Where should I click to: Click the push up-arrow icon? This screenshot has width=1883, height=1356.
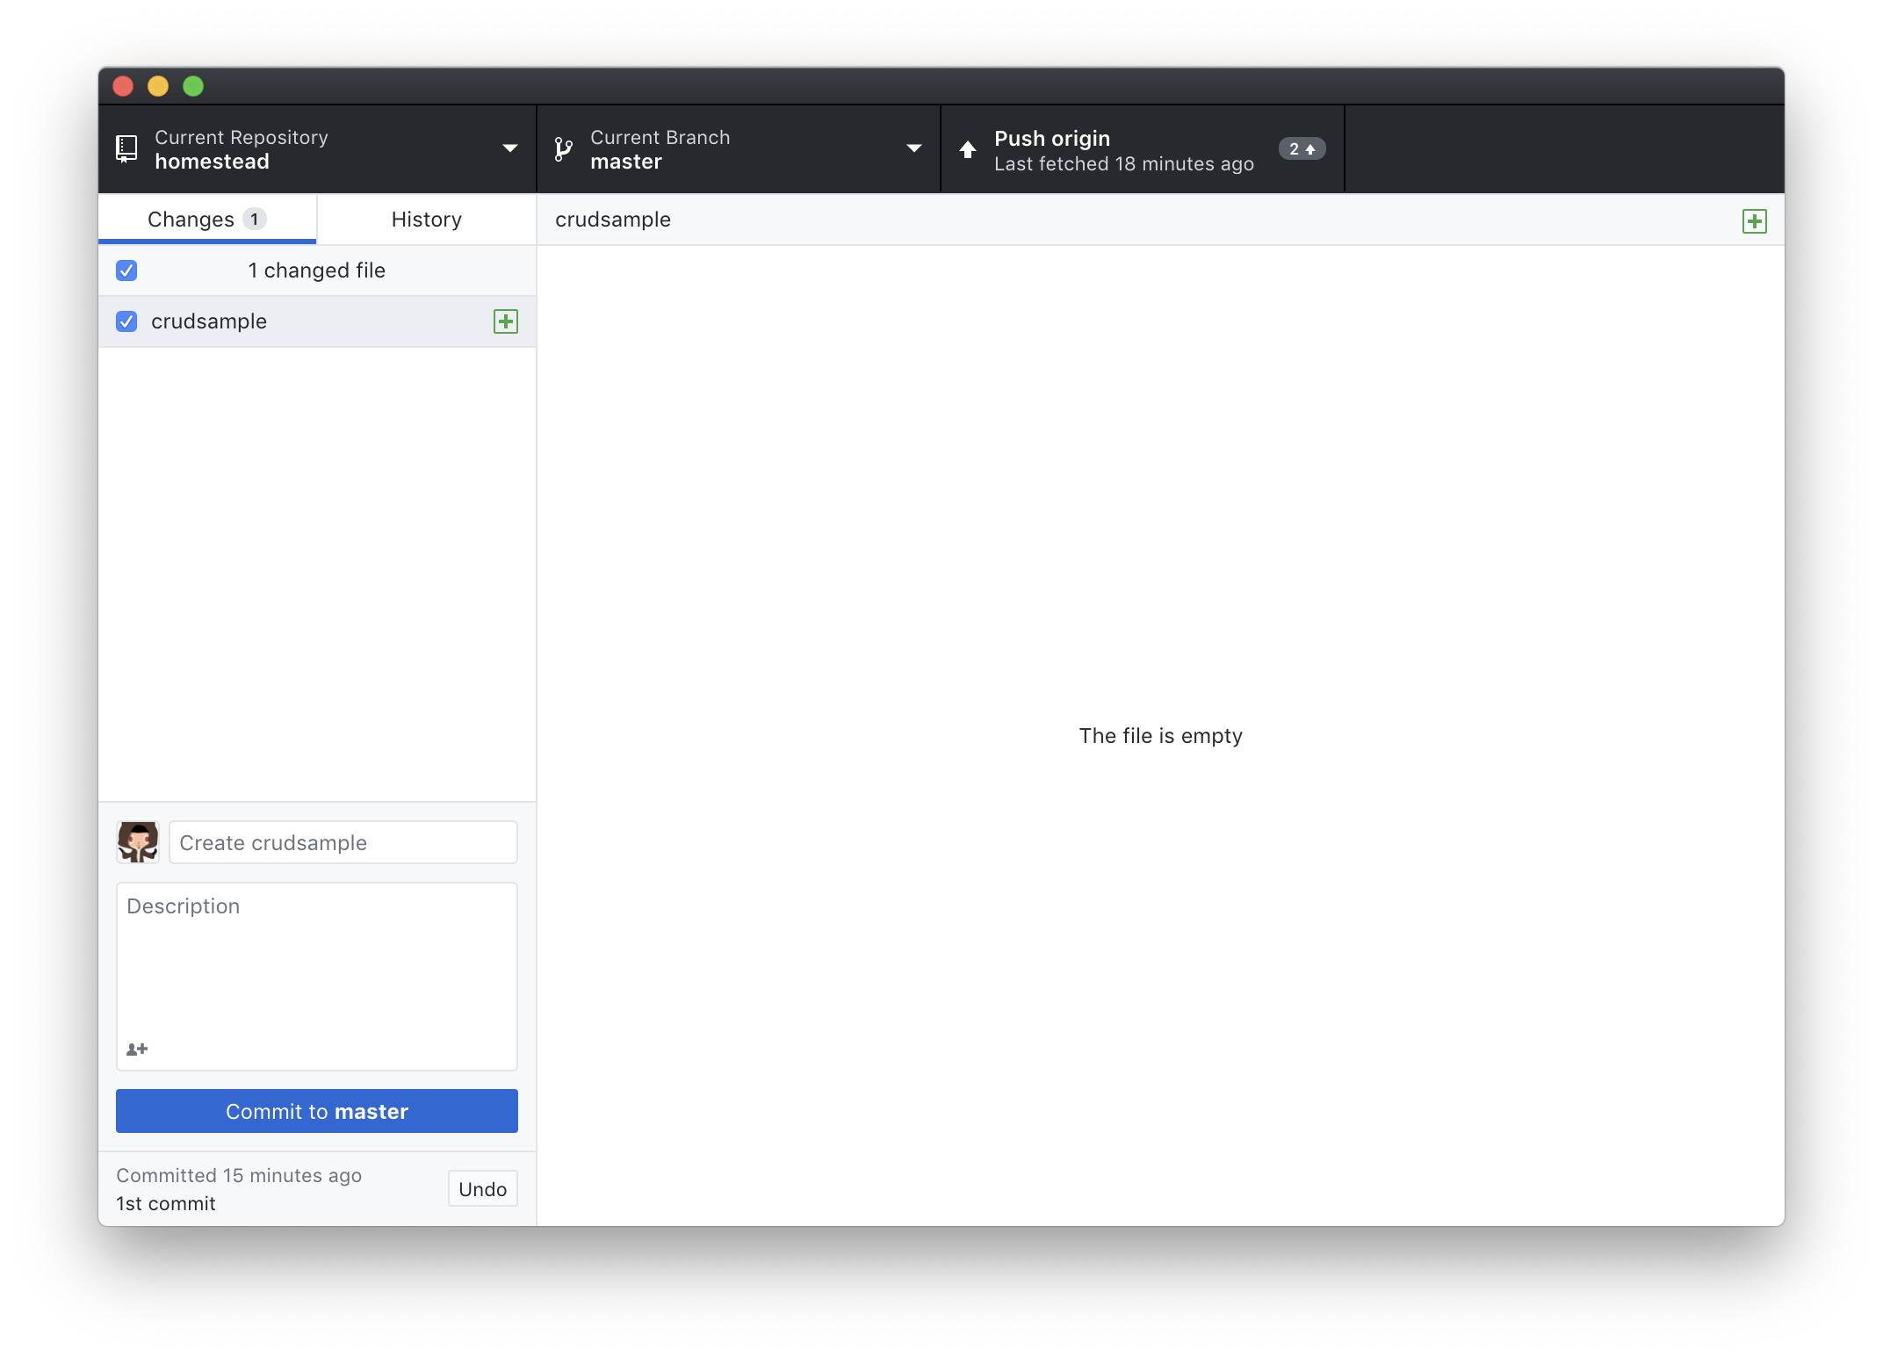[x=967, y=149]
